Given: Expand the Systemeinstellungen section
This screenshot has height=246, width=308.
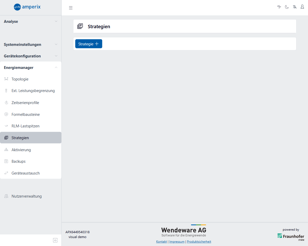Looking at the screenshot, I should 31,45.
